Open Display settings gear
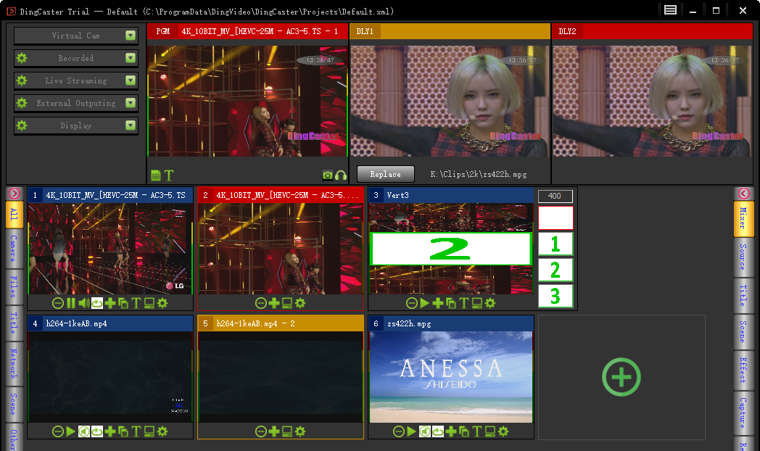 (x=22, y=125)
